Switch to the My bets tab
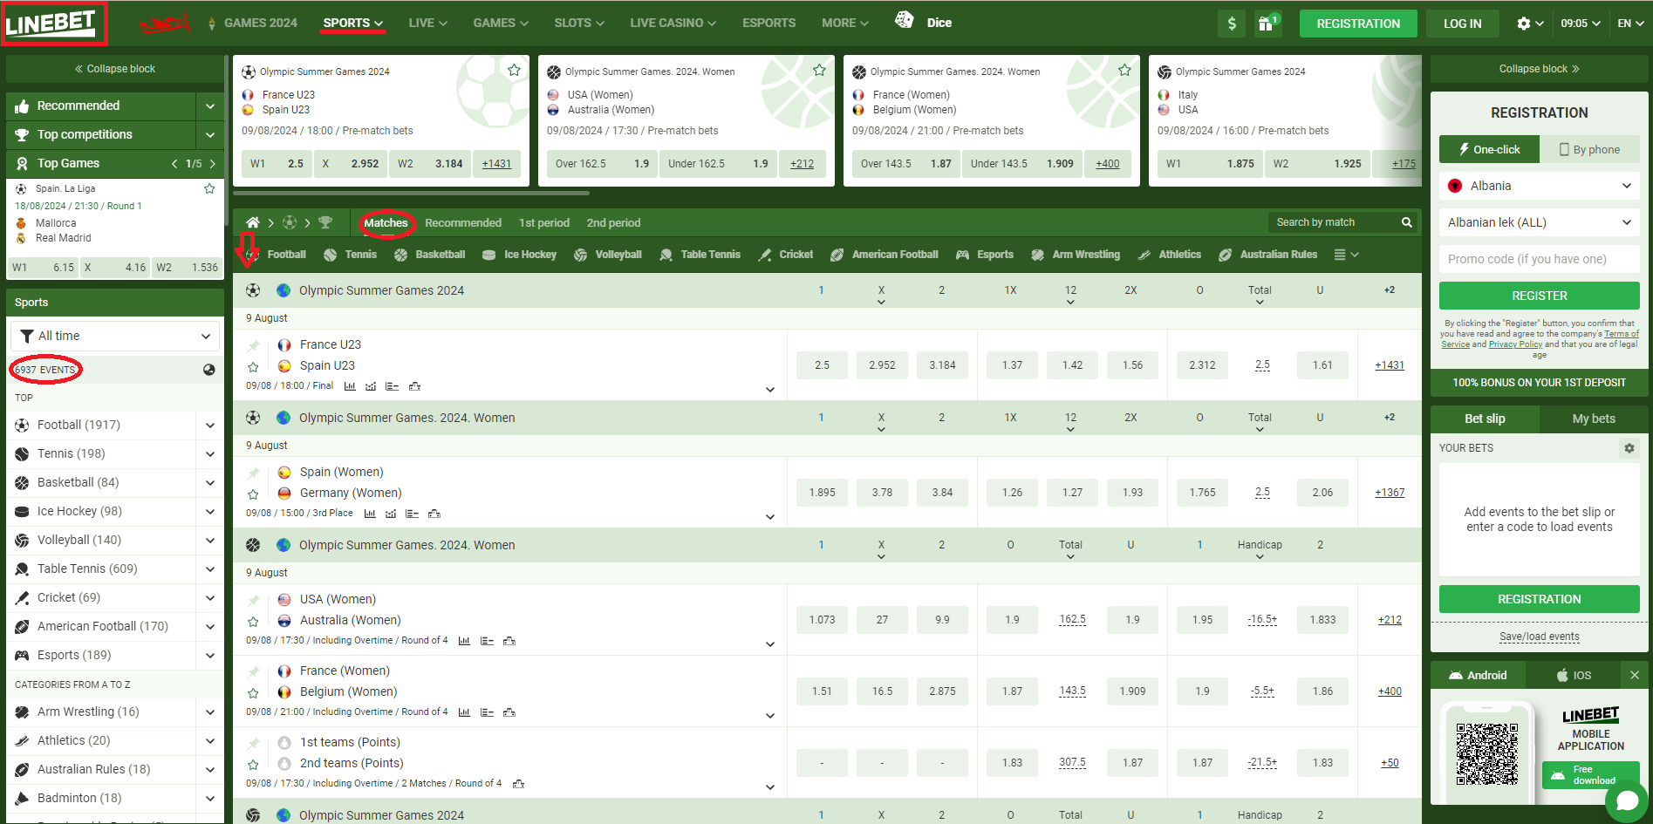The image size is (1653, 824). pos(1594,419)
